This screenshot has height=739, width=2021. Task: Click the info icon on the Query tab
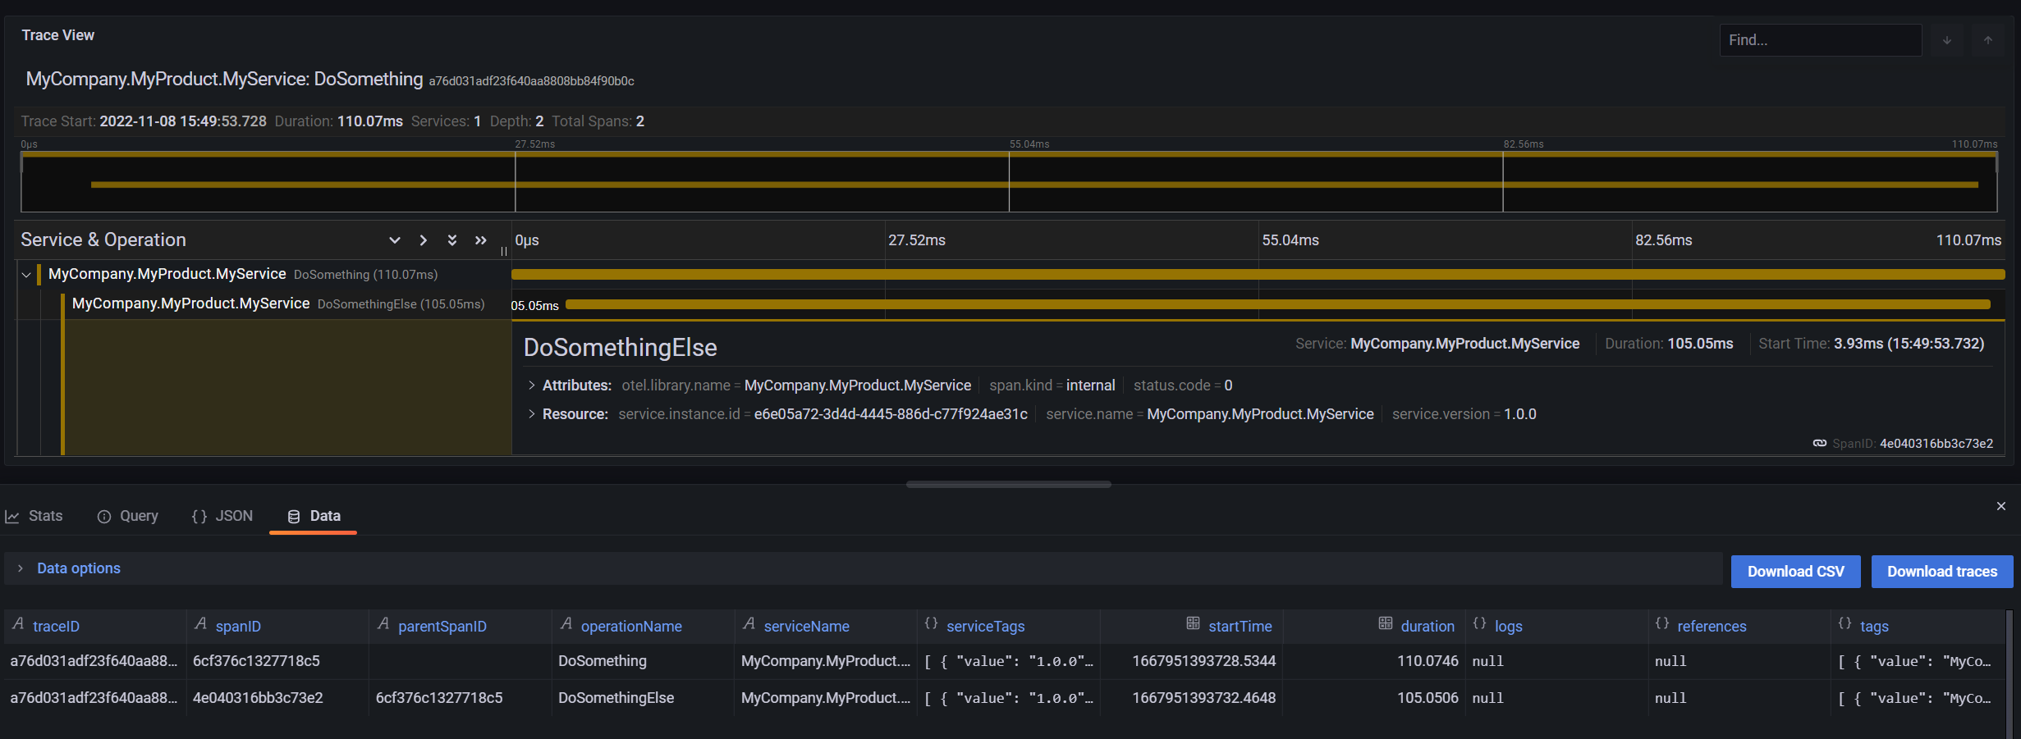104,516
